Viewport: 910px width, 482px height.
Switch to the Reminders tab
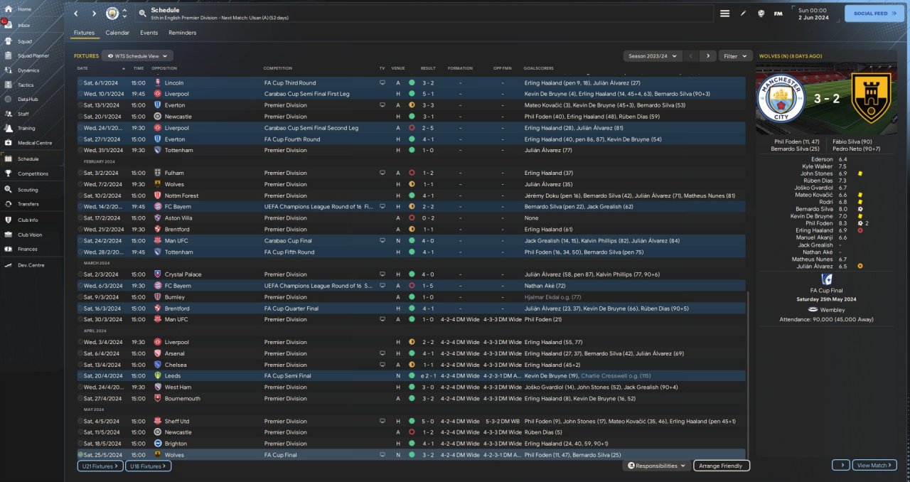pyautogui.click(x=182, y=33)
